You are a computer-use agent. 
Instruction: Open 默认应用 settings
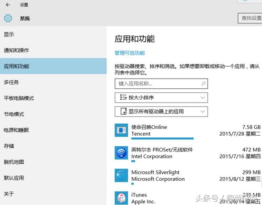53,178
